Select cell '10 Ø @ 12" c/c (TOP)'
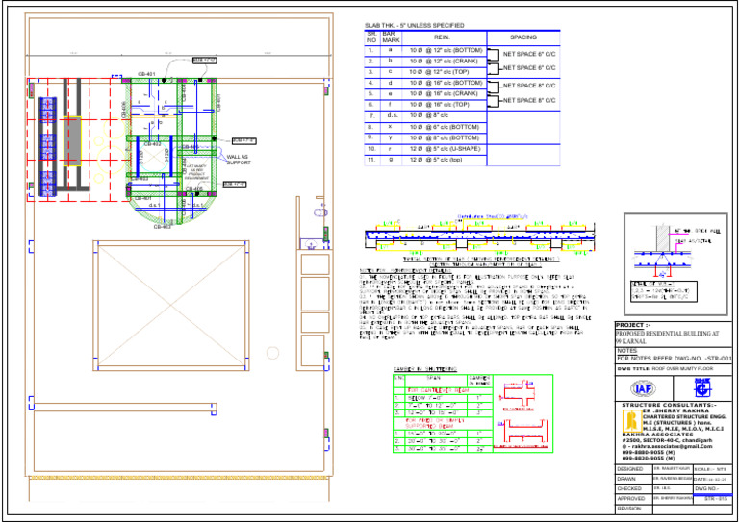739x522 pixels. click(x=444, y=72)
